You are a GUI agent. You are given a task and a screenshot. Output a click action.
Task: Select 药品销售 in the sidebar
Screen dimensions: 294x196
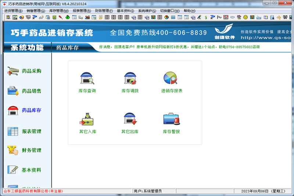point(24,91)
